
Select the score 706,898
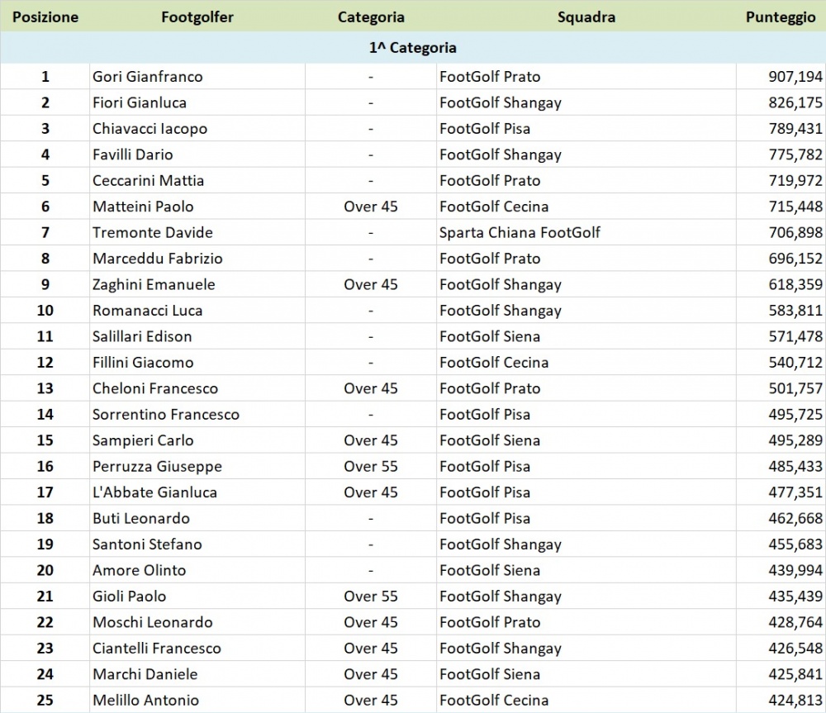point(795,232)
